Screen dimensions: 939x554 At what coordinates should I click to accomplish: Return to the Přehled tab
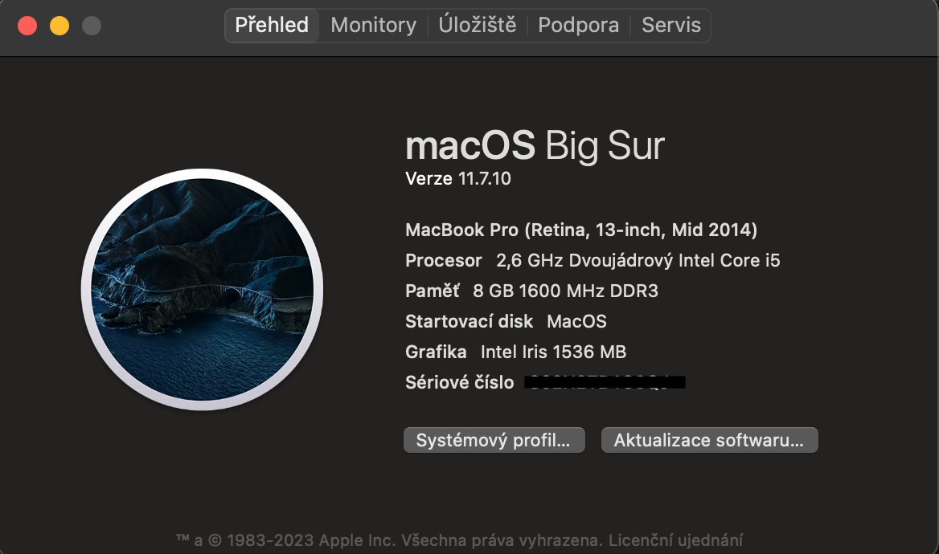coord(273,25)
